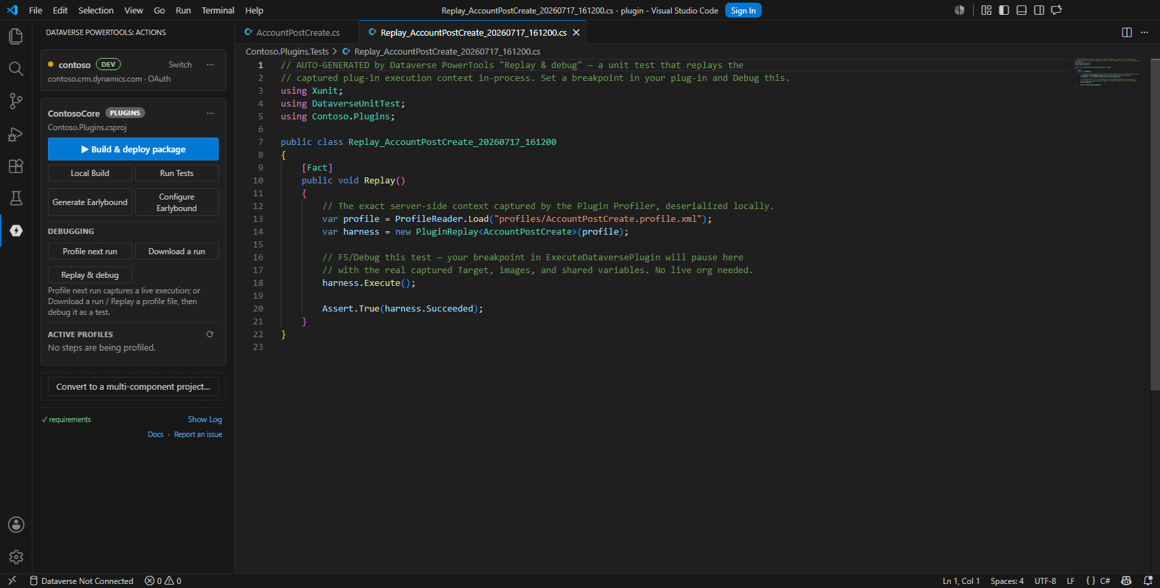1160x588 pixels.
Task: Open more options for ContosoCore project
Action: pyautogui.click(x=211, y=113)
